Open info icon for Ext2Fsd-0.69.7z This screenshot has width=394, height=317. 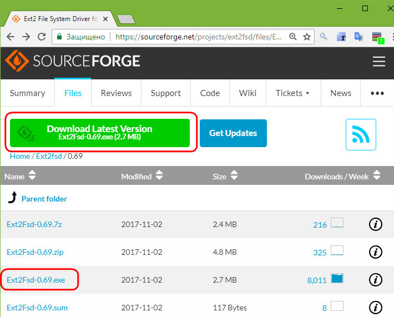(x=375, y=224)
